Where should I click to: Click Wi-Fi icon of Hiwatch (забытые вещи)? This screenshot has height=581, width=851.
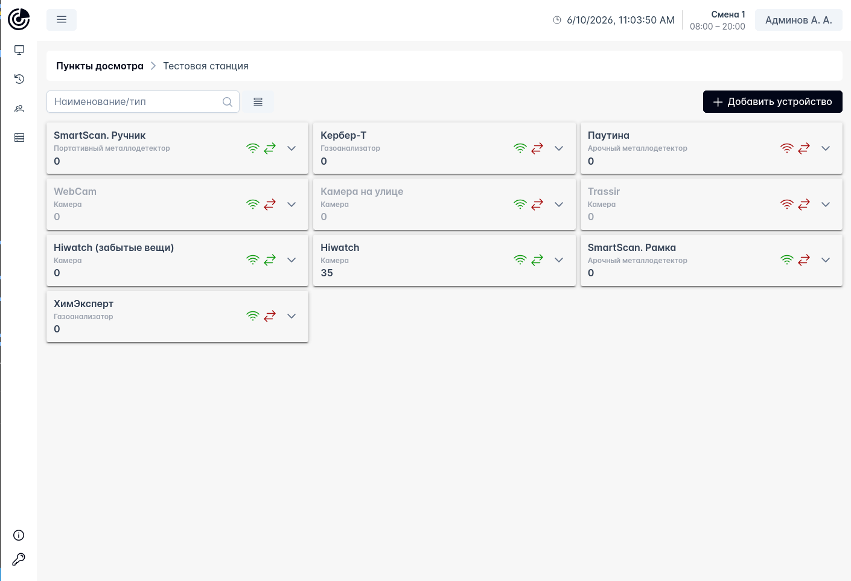pyautogui.click(x=253, y=260)
